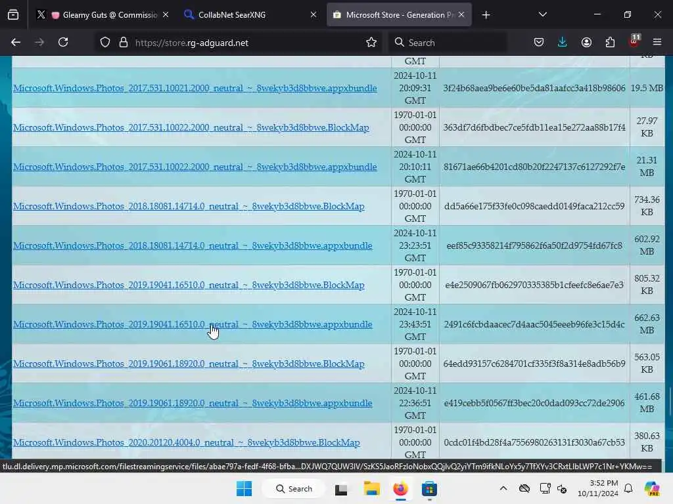The image size is (673, 504).
Task: Show hidden system tray icons
Action: [503, 488]
